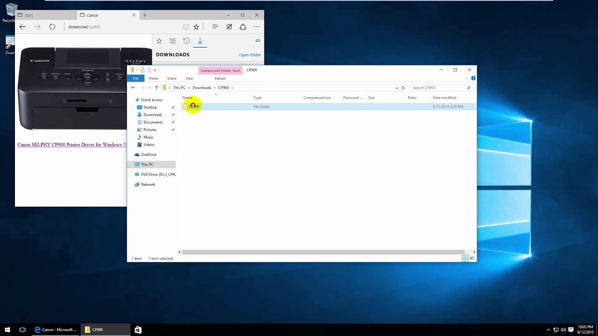
Task: Select Quick access in navigation pane
Action: [152, 100]
